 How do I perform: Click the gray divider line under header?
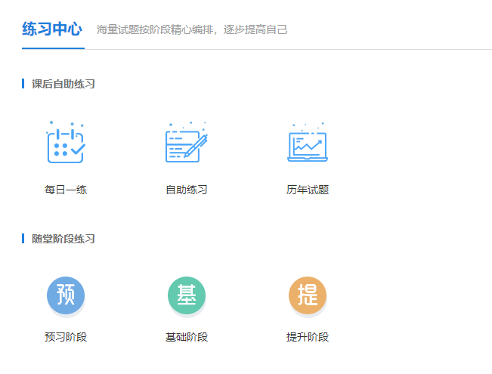pyautogui.click(x=302, y=49)
